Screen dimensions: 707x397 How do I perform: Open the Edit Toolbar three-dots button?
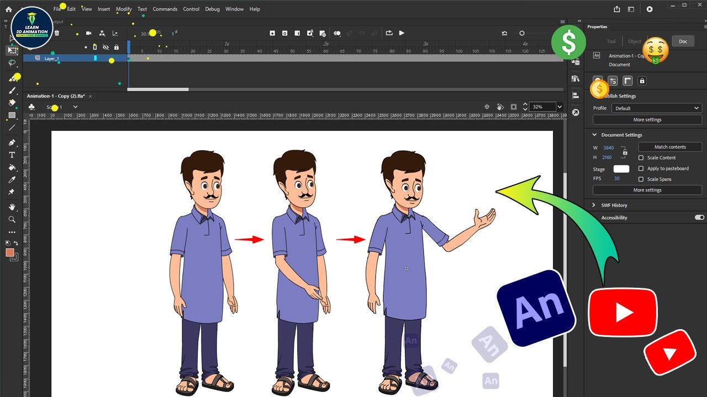tap(12, 232)
